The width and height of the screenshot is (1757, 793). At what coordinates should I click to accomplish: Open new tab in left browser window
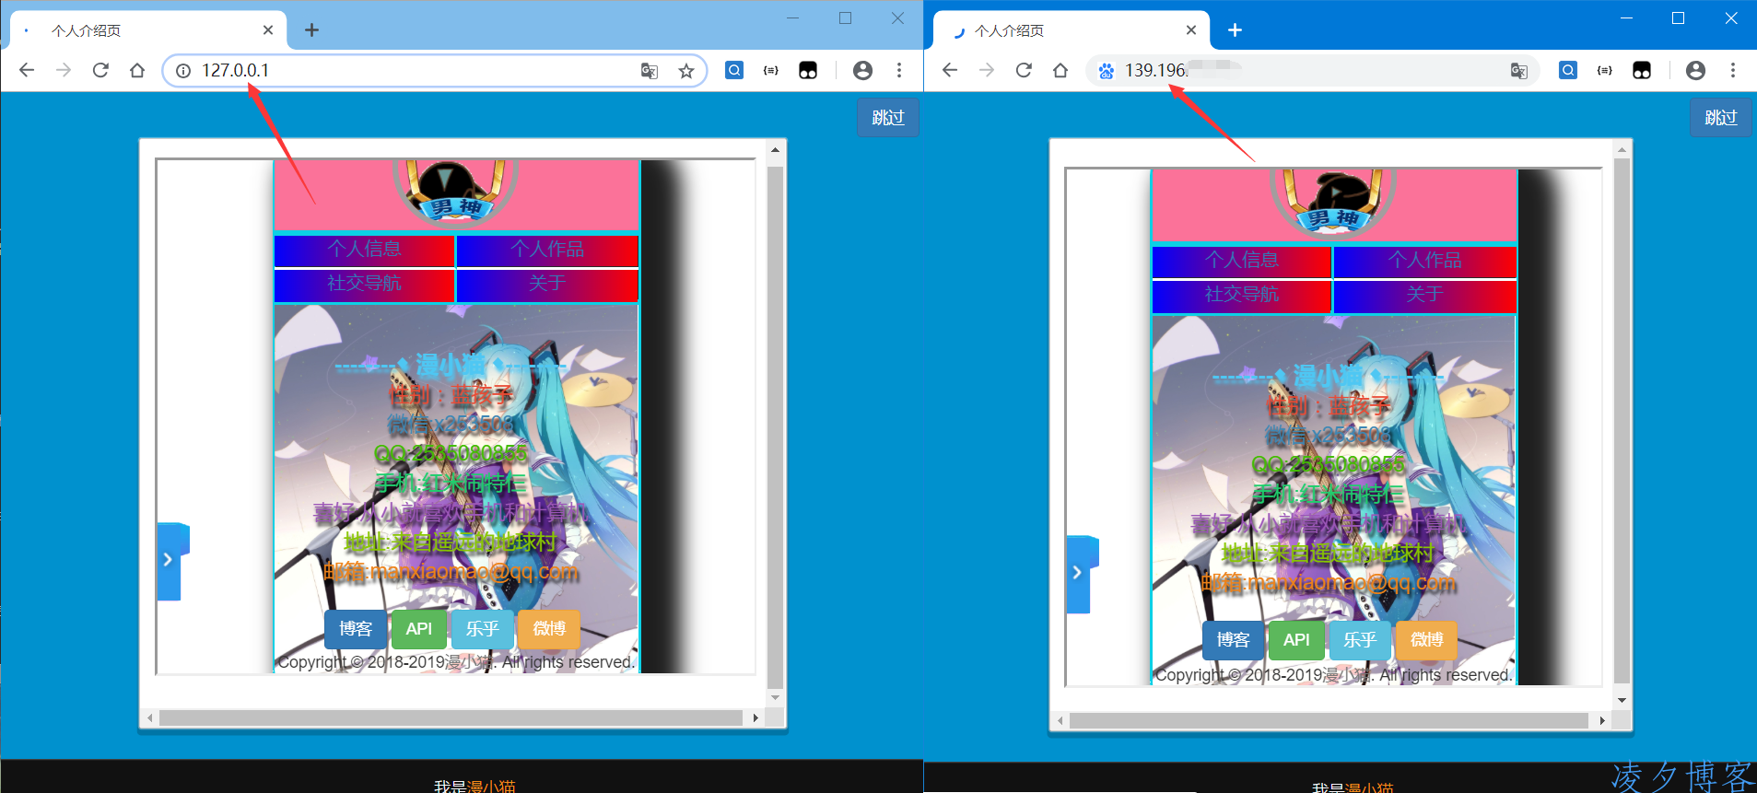312,30
